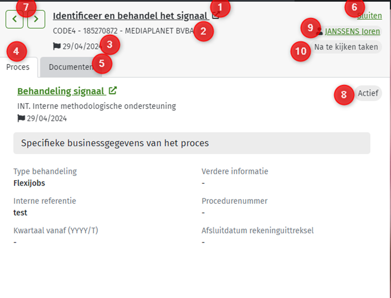
Task: Close the panel via Sluiten link
Action: click(x=369, y=16)
